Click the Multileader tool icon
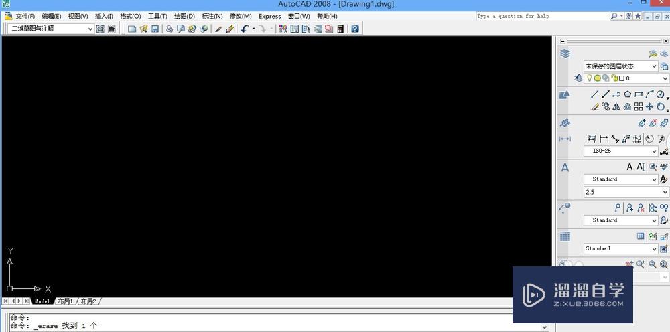 618,207
